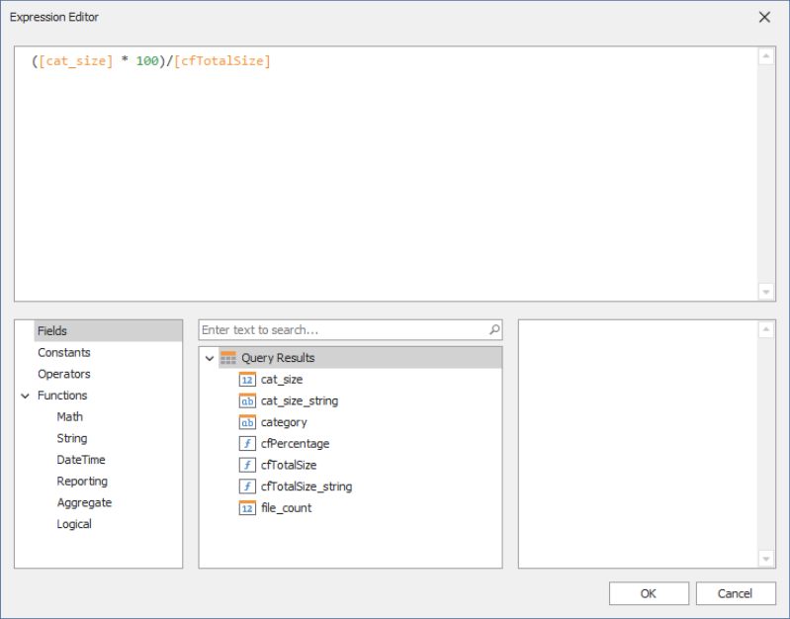Select the Constants category
The height and width of the screenshot is (619, 790).
tap(63, 353)
